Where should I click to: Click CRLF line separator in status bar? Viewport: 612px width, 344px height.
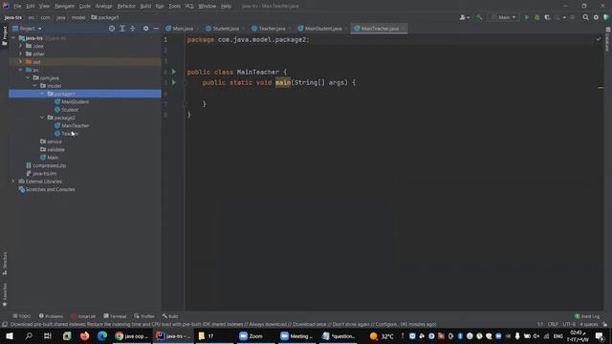click(553, 325)
